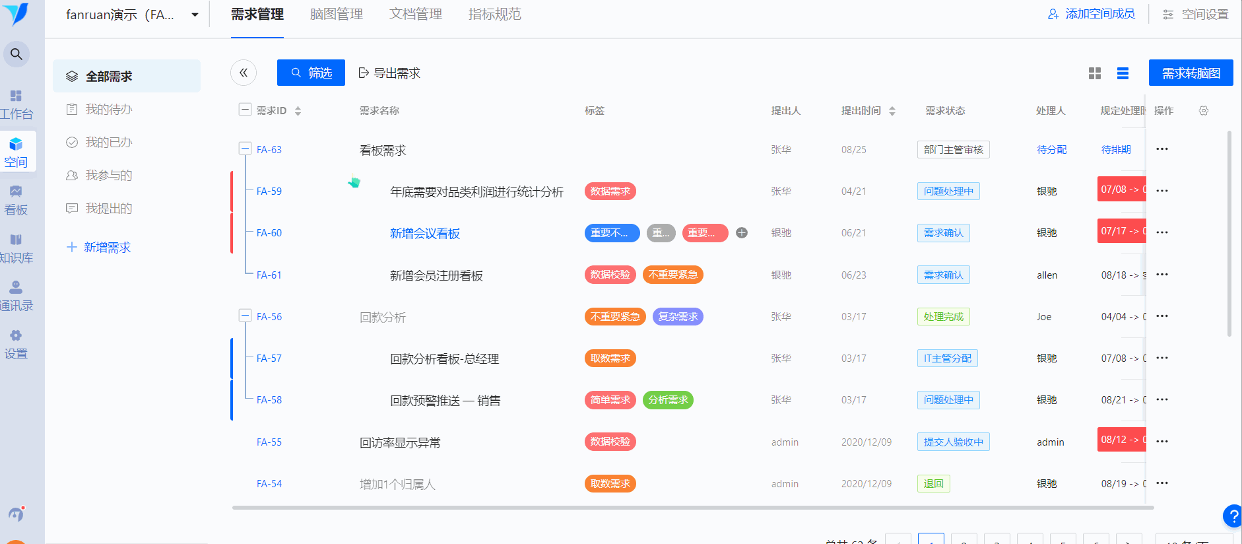Click the support headset icon at the bottom left
The width and height of the screenshot is (1242, 544).
point(16,514)
